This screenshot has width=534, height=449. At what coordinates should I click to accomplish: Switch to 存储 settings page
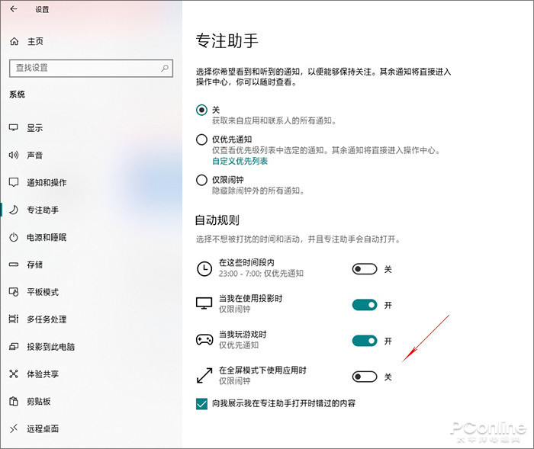pyautogui.click(x=35, y=265)
